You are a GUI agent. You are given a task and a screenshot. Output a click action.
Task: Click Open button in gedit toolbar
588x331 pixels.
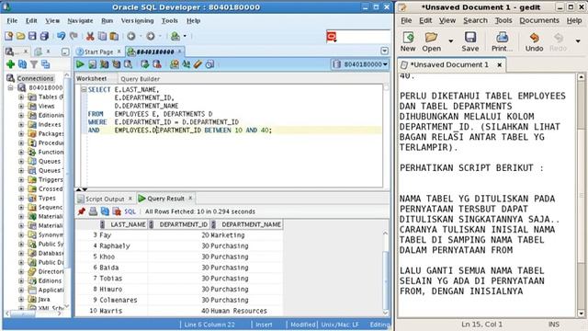point(431,41)
